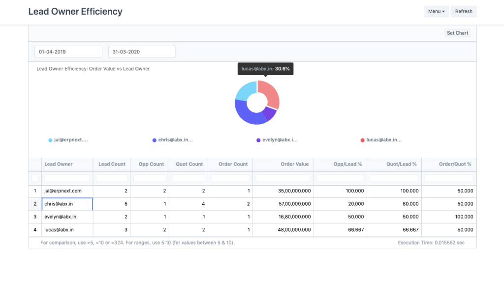Select the chris@abx.in table cell
The height and width of the screenshot is (295, 504).
pos(67,204)
